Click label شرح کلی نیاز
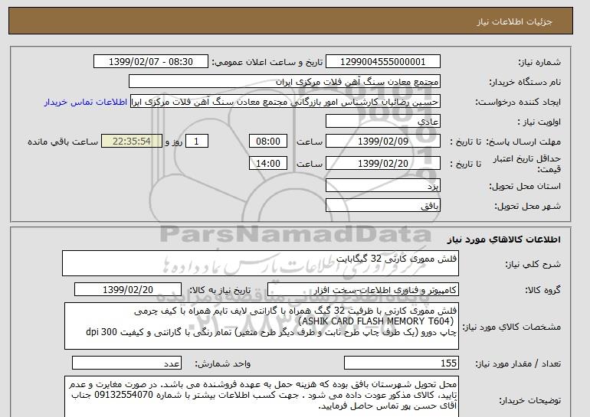The width and height of the screenshot is (590, 417). 533,264
